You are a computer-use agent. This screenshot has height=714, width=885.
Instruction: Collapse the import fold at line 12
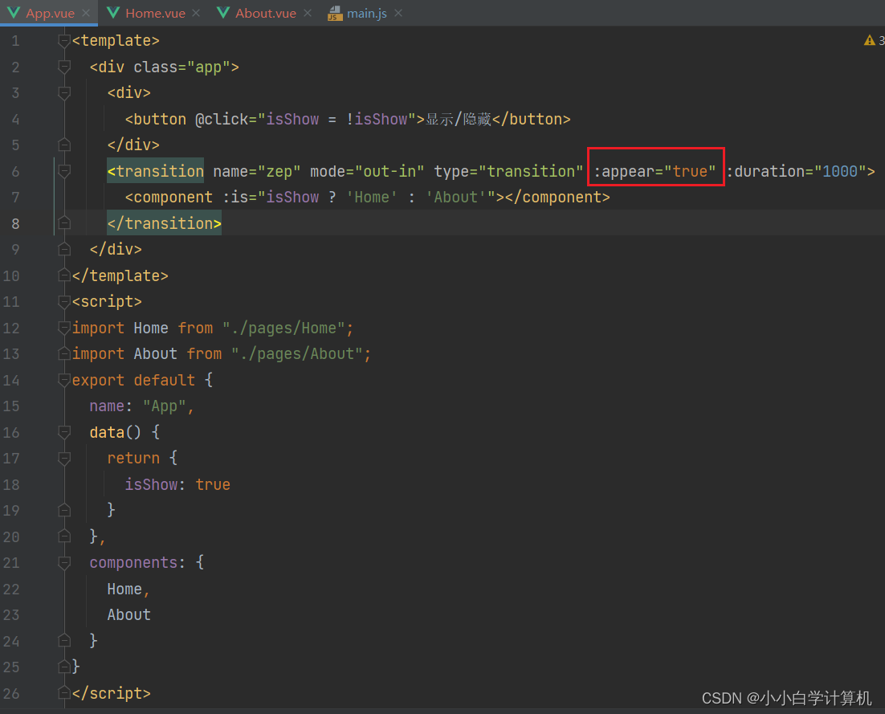tap(64, 328)
